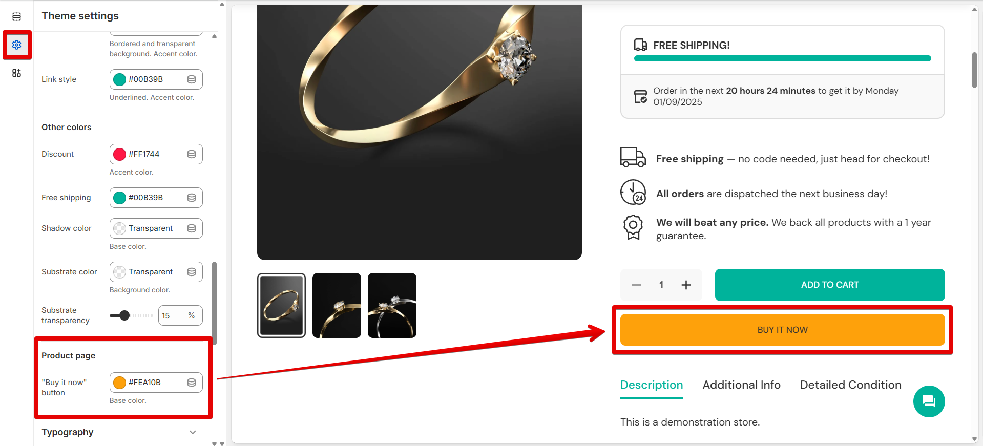Screen dimensions: 983x446
Task: Click dynamic source icon for Substrate color
Action: pos(192,272)
